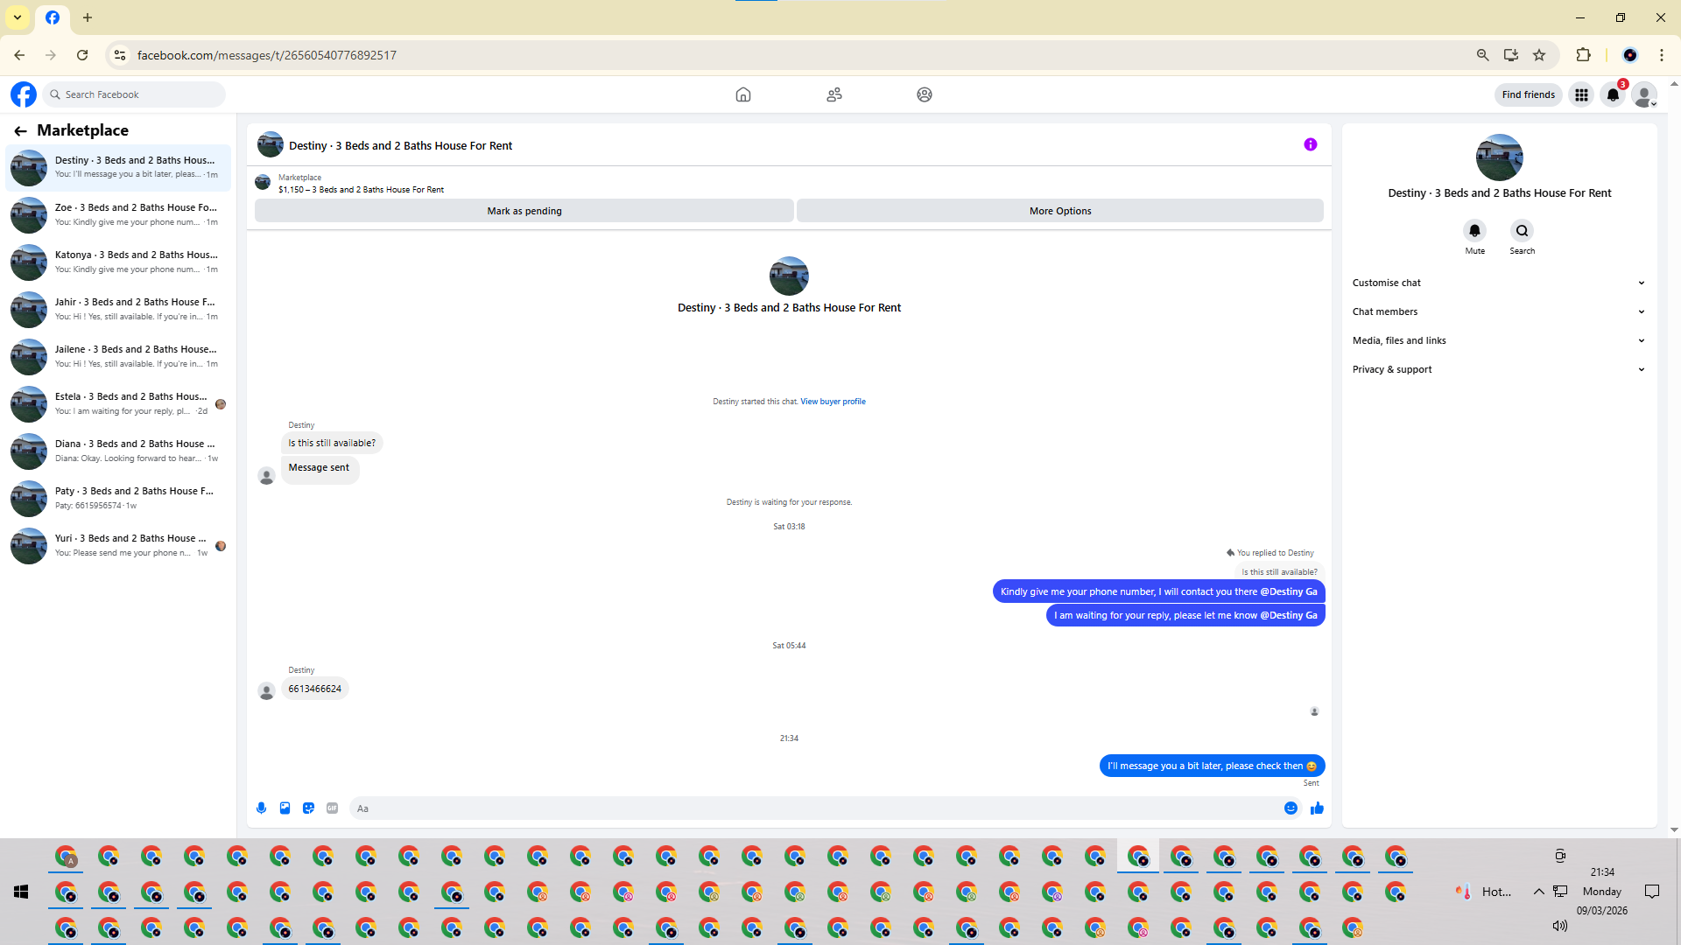This screenshot has width=1681, height=945.
Task: Send a thumbs-up like
Action: (1317, 808)
